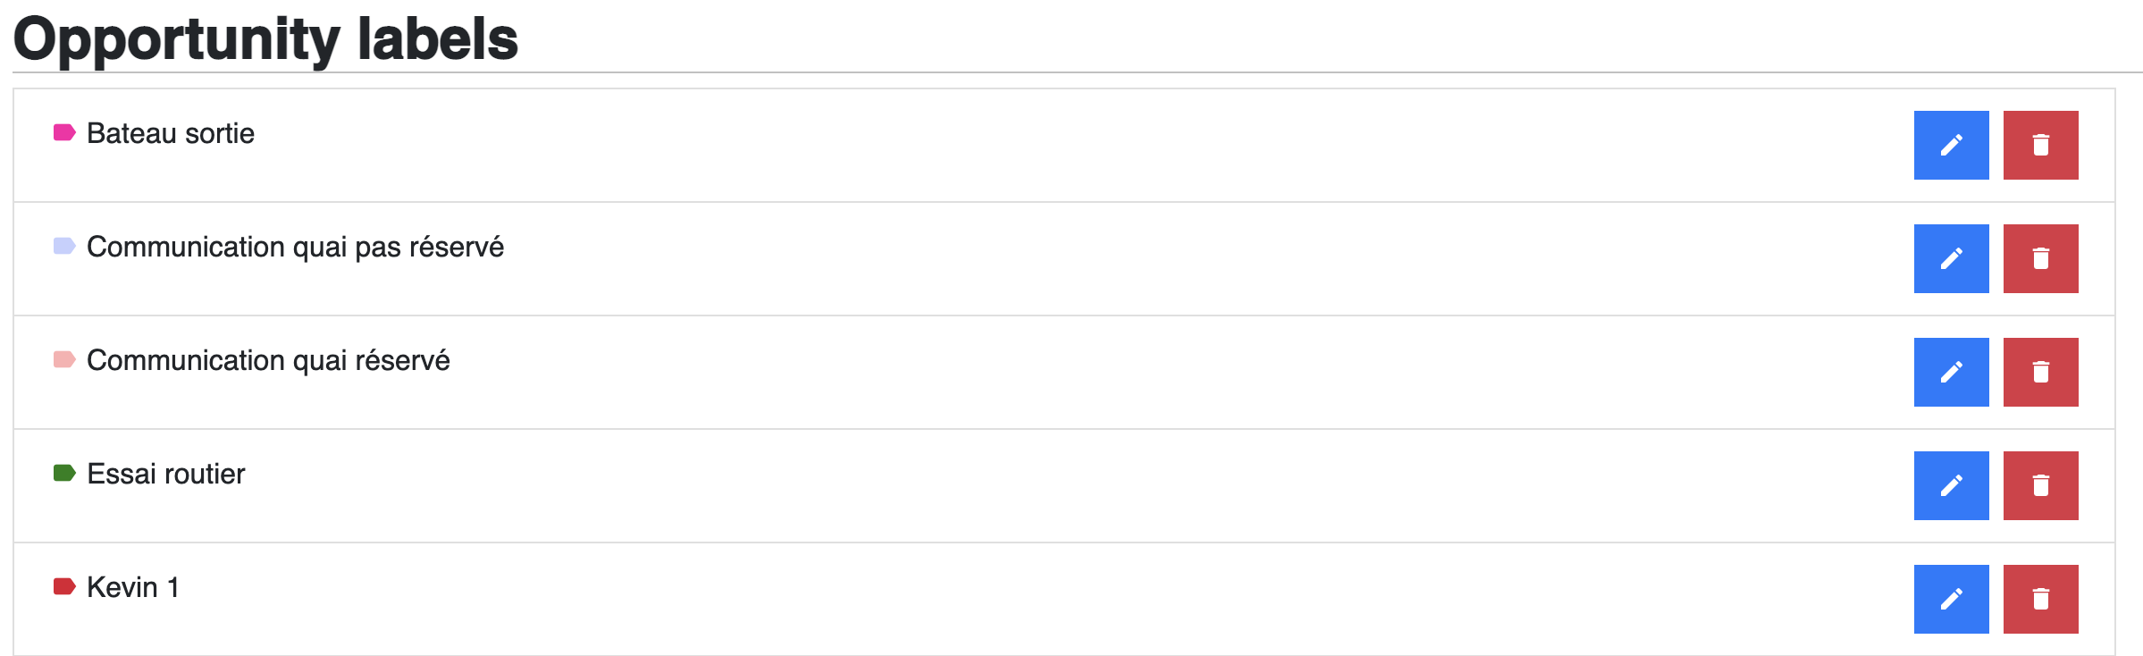Image resolution: width=2143 pixels, height=656 pixels.
Task: Delete the Communication quai réservé label
Action: click(2040, 372)
